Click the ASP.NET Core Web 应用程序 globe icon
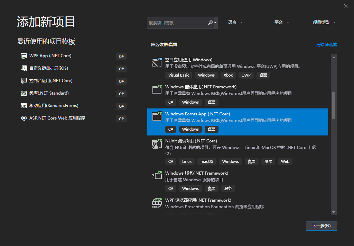Screen dimensions: 354x246 tap(24, 118)
